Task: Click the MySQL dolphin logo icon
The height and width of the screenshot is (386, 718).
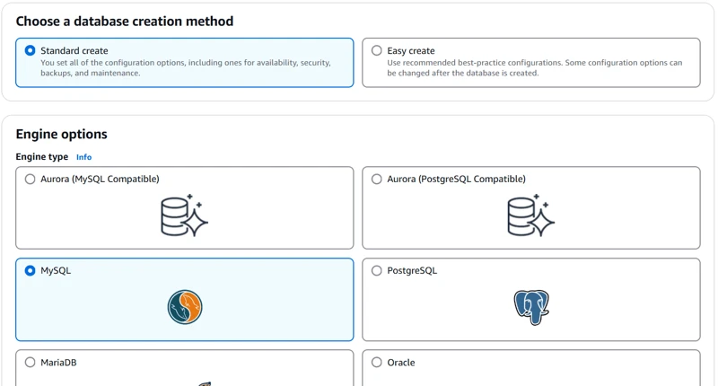Action: point(185,307)
